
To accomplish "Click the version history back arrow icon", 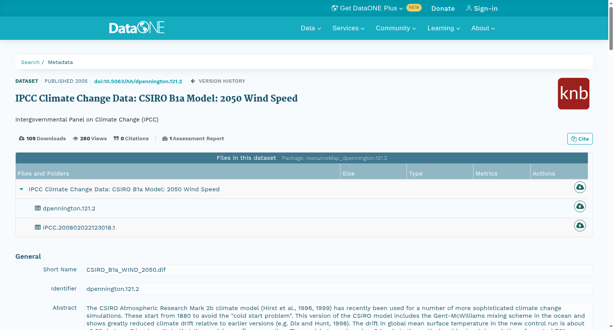I will (193, 81).
